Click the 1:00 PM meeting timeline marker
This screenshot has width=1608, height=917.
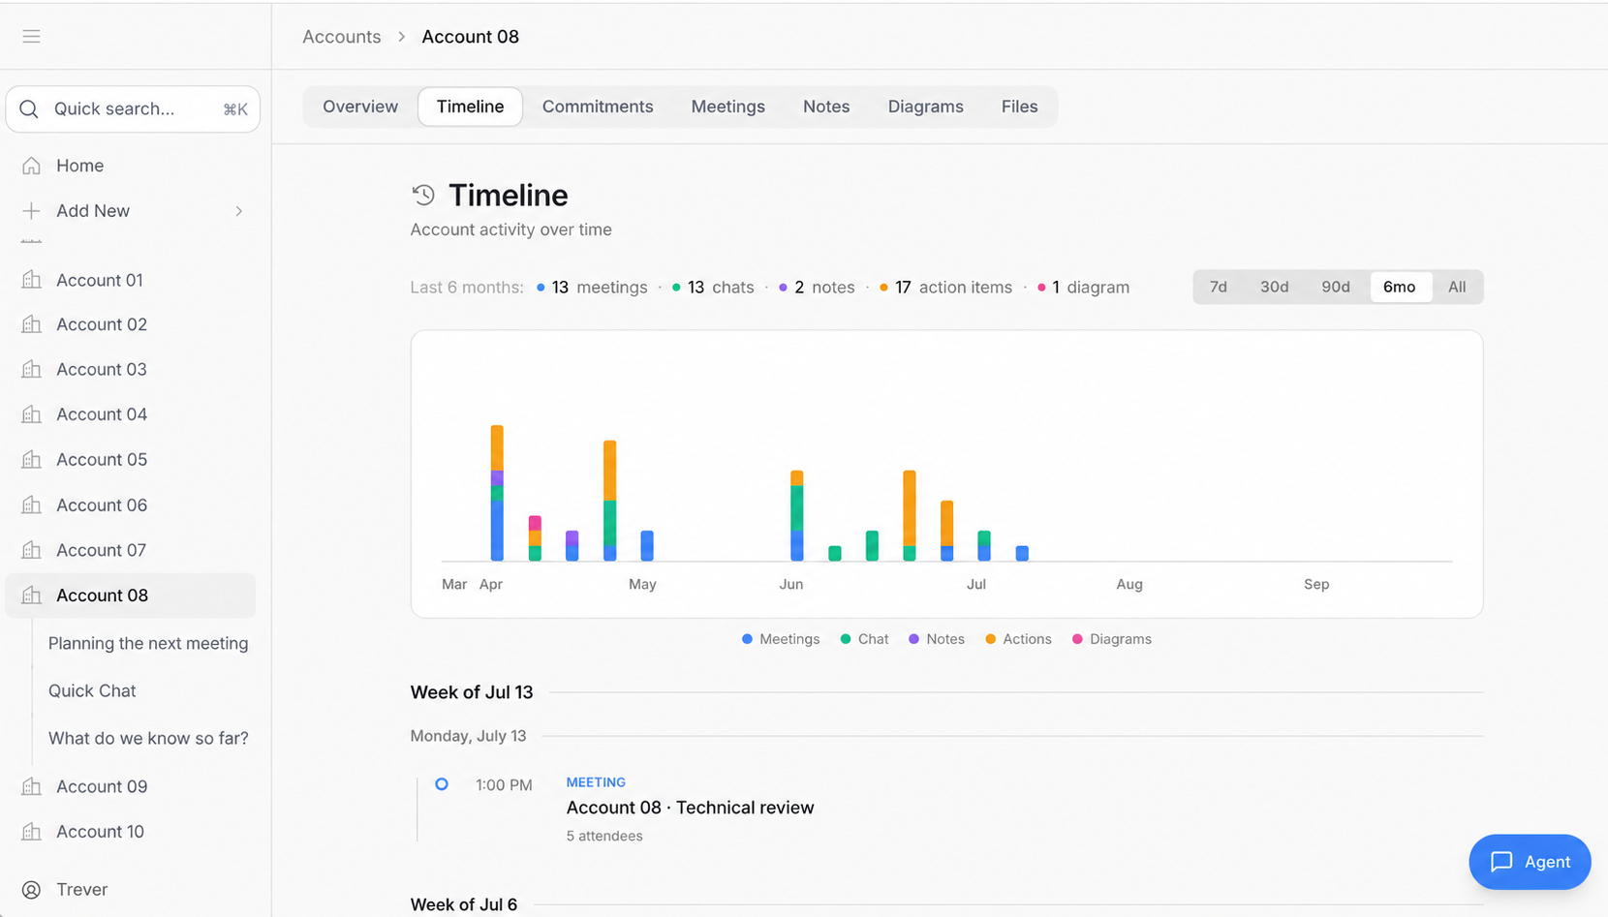(442, 784)
